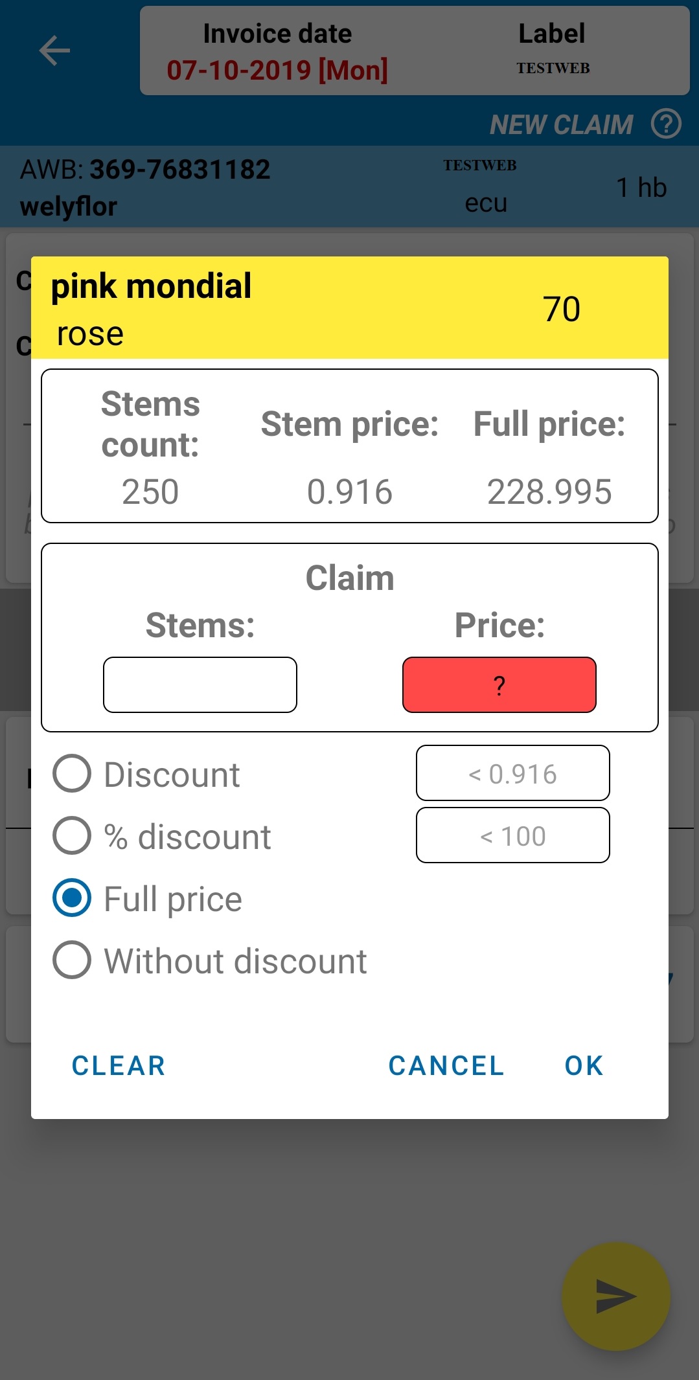Choose the % discount option
Image resolution: width=699 pixels, height=1380 pixels.
point(72,836)
